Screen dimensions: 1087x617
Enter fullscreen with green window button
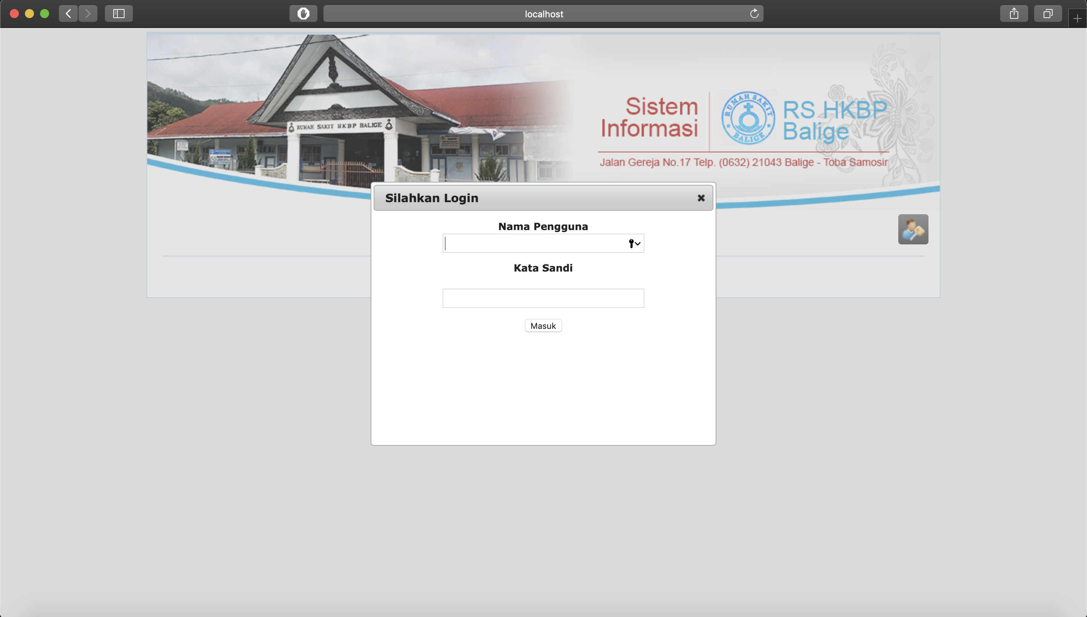tap(45, 14)
